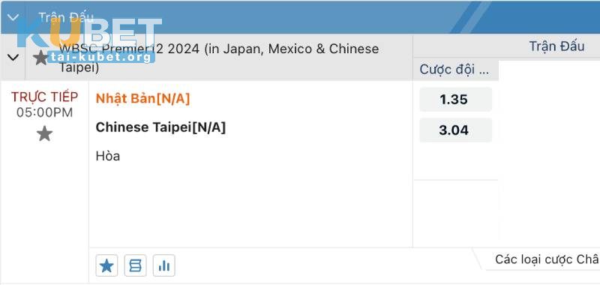Open the Nhật Bản[N/A] team name
This screenshot has width=600, height=285.
click(x=142, y=99)
